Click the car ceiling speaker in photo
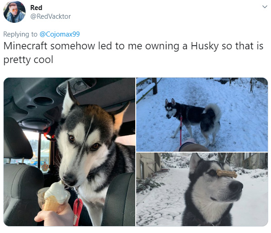271x233 pixels. click(x=43, y=101)
